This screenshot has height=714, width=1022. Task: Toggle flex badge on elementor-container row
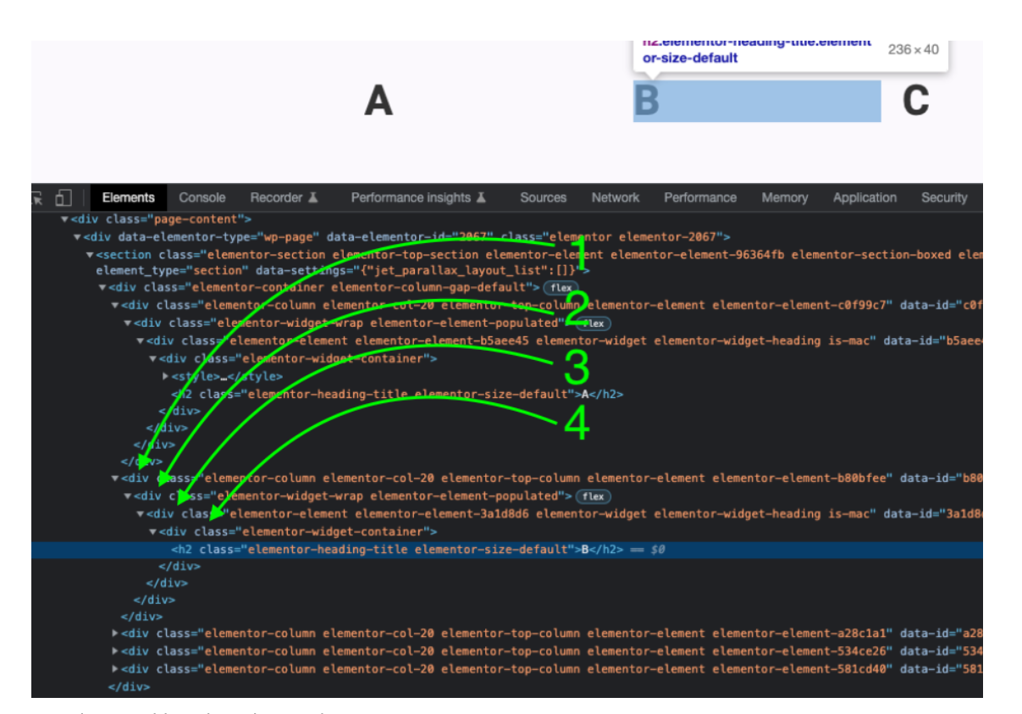(x=561, y=288)
